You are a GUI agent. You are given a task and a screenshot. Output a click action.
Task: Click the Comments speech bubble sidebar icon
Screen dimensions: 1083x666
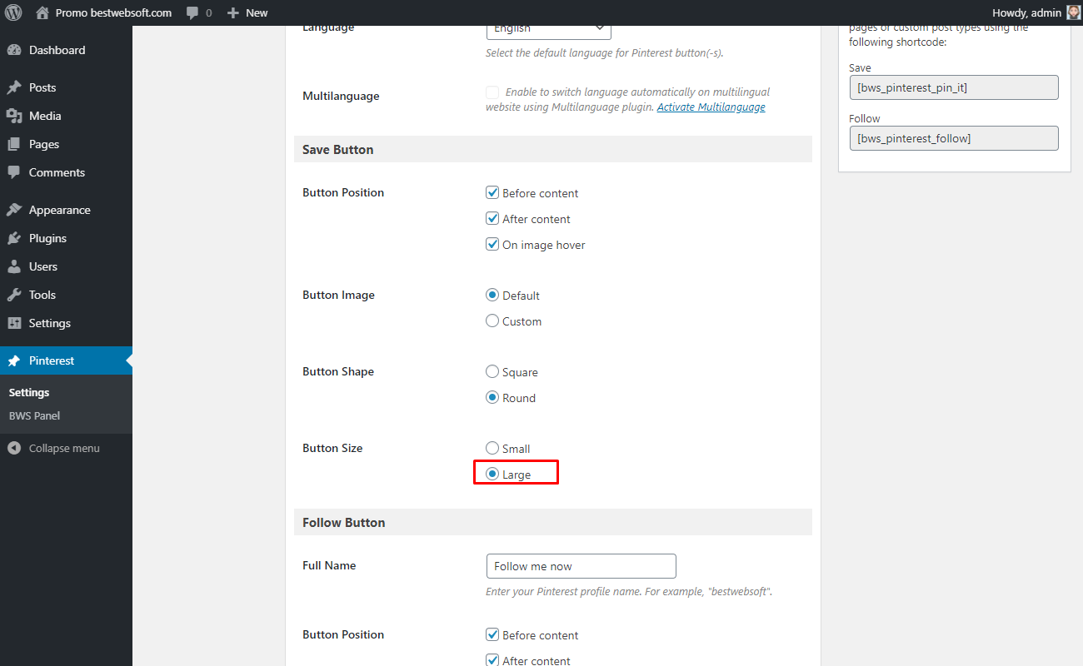[13, 172]
